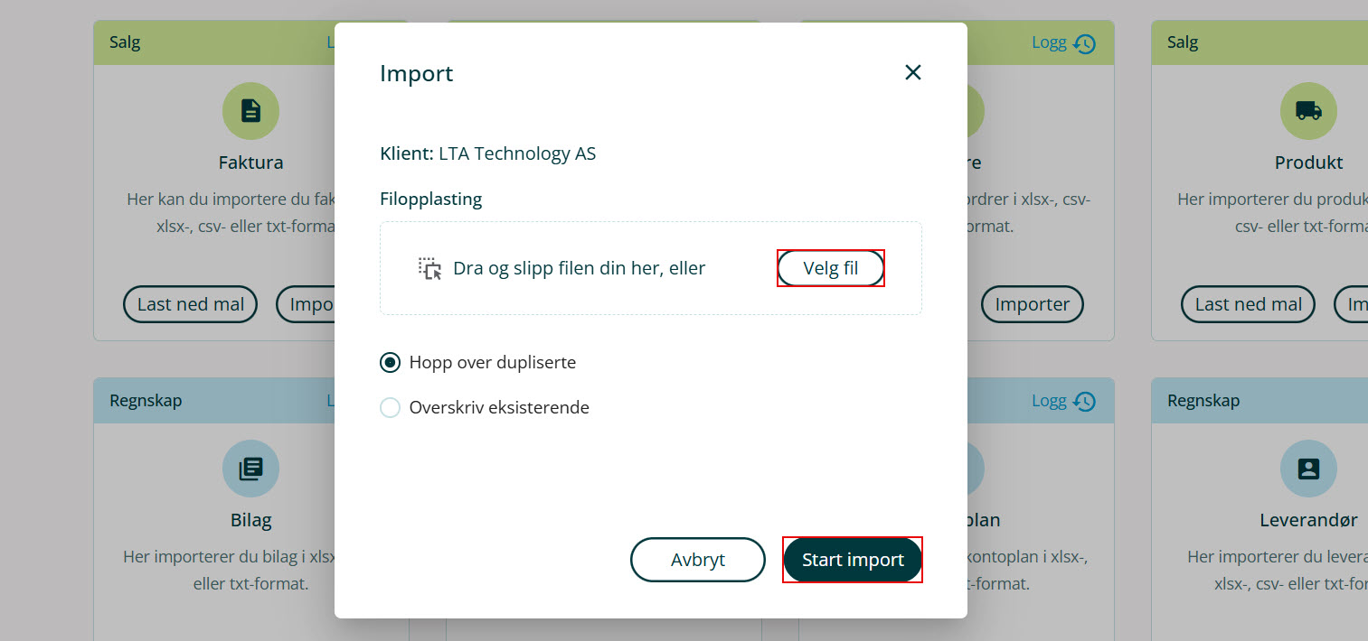The height and width of the screenshot is (641, 1368).
Task: Click Last ned mal under Produkt
Action: [x=1248, y=304]
